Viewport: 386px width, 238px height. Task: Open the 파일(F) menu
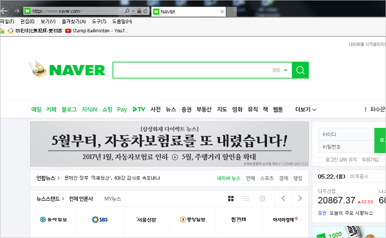point(7,21)
